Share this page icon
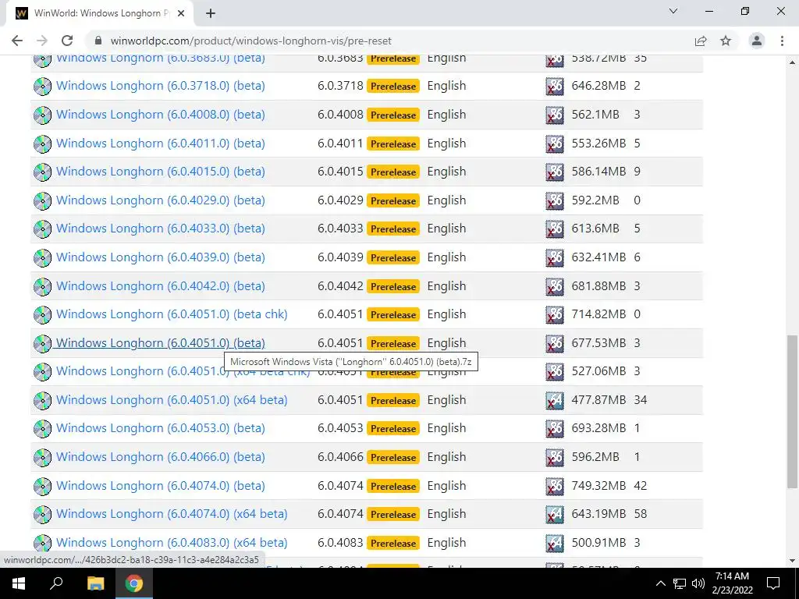Viewport: 799px width, 599px height. point(701,41)
